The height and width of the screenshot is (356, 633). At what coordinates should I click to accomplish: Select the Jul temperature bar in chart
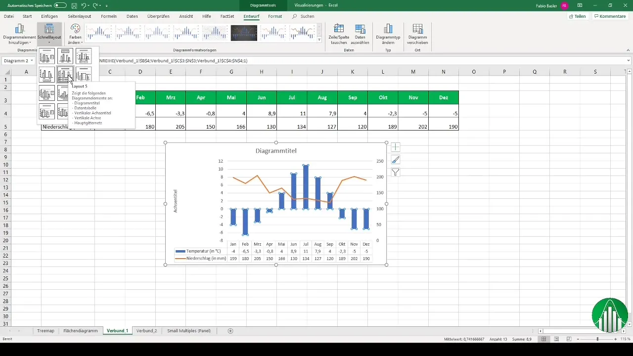click(x=306, y=187)
